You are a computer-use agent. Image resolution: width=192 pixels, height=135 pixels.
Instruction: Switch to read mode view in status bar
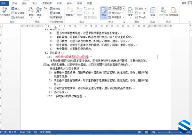[x=139, y=132]
